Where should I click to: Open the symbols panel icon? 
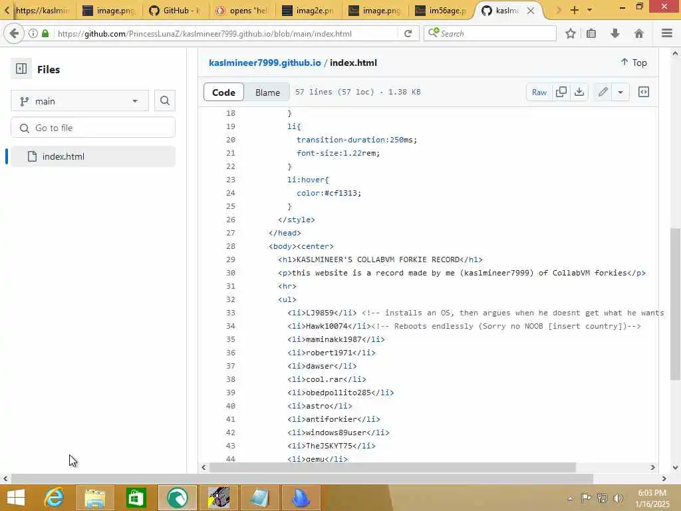644,92
